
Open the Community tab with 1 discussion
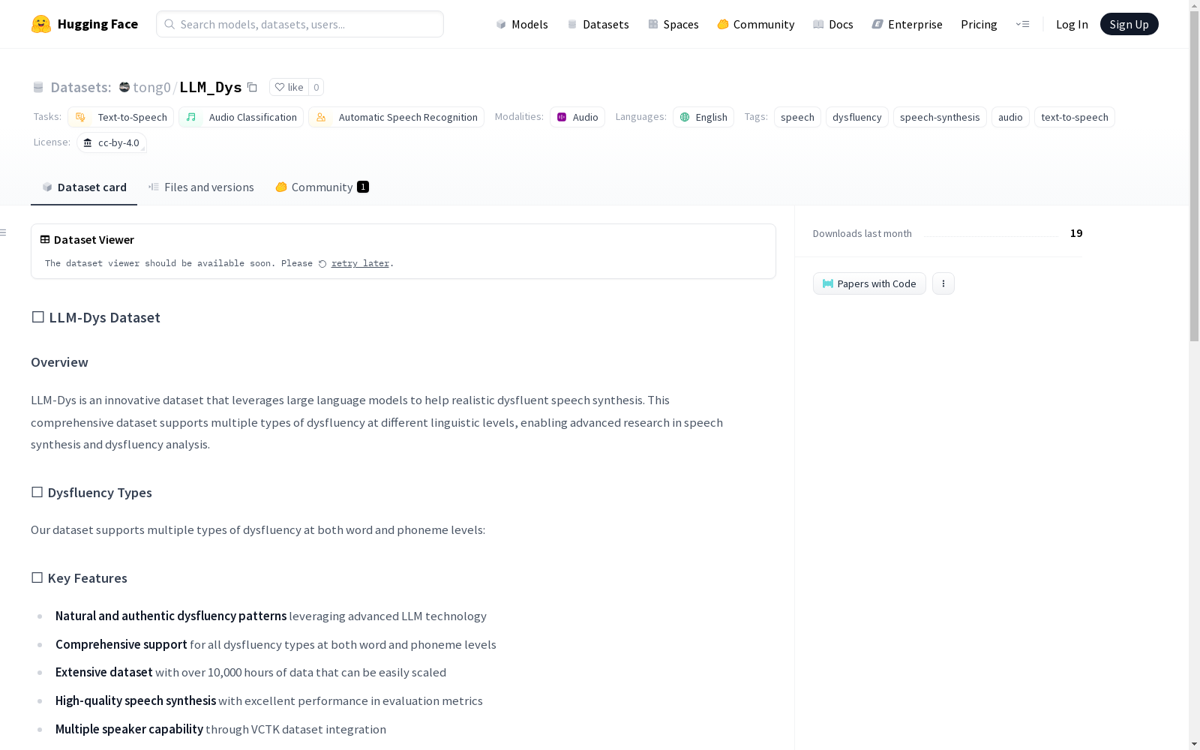(322, 187)
